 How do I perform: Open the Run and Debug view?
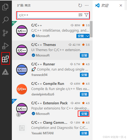5,46
